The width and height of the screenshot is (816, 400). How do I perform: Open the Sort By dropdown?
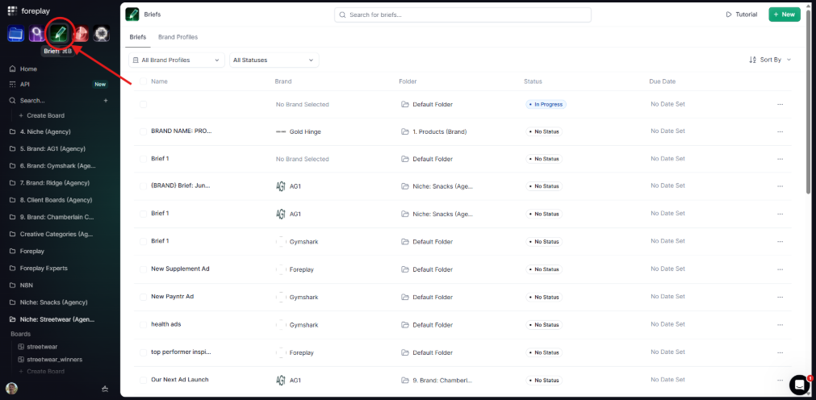point(770,60)
